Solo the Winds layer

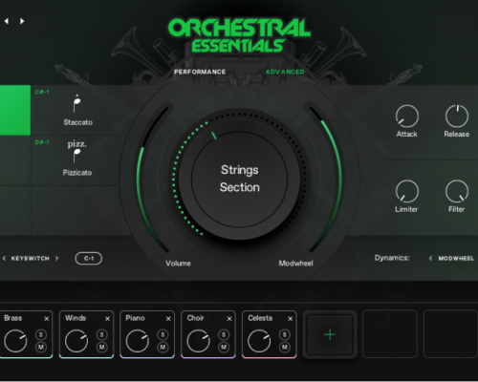102,334
